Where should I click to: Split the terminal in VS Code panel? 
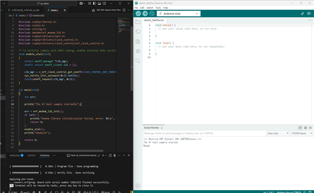coord(110,155)
